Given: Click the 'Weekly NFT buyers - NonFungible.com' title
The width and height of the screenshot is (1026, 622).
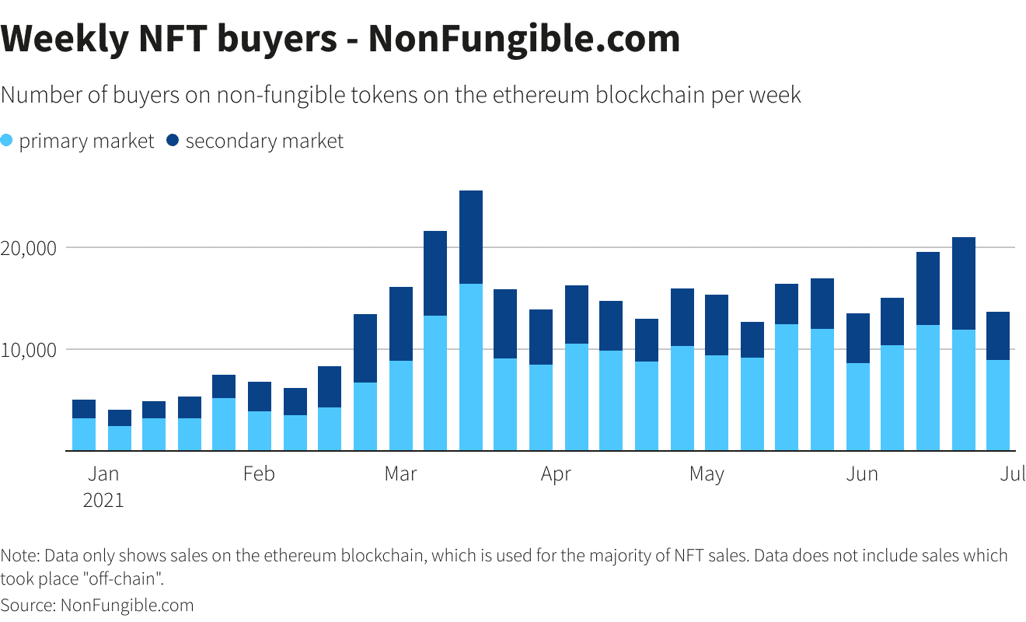Looking at the screenshot, I should 340,39.
